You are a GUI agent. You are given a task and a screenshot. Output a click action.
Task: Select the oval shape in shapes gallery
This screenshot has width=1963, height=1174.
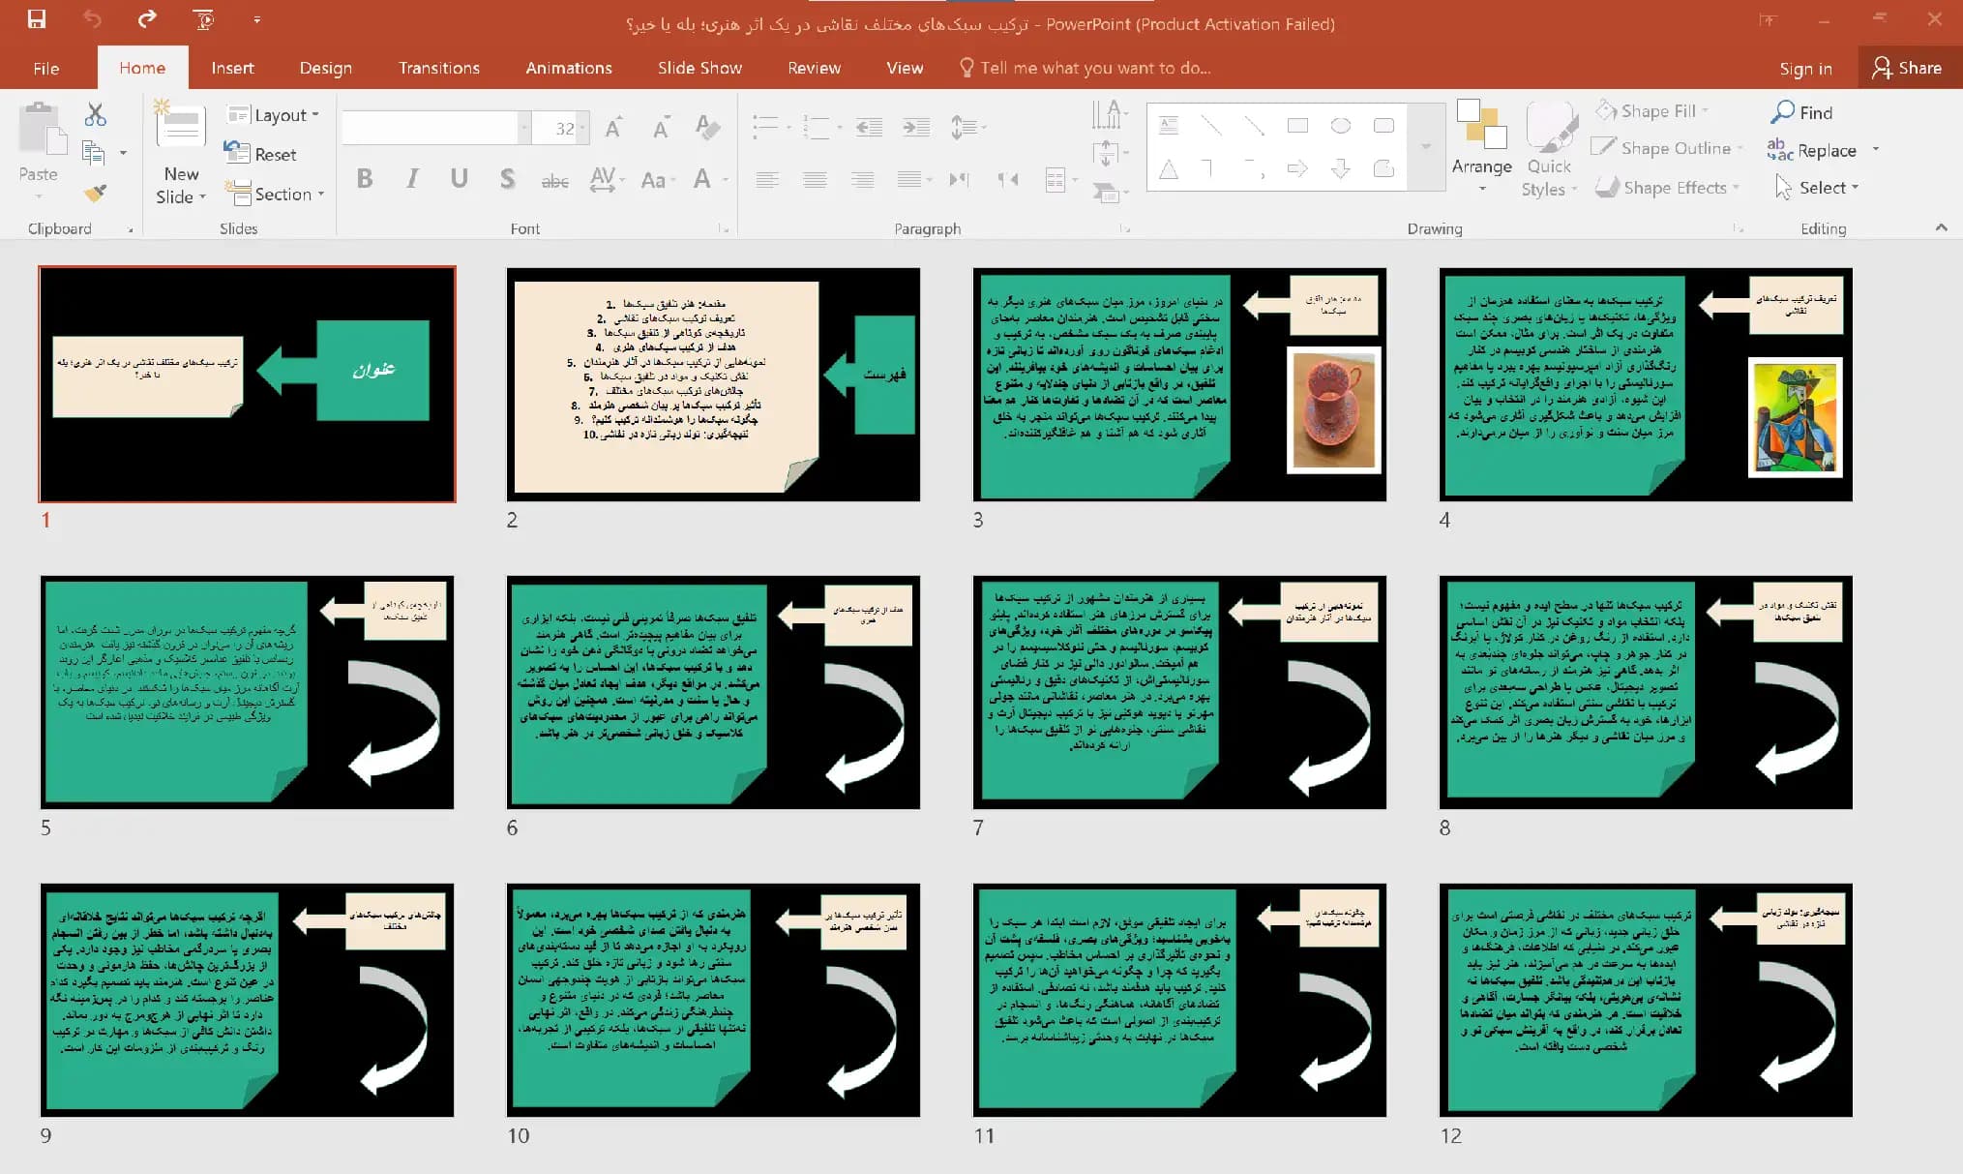pyautogui.click(x=1340, y=126)
